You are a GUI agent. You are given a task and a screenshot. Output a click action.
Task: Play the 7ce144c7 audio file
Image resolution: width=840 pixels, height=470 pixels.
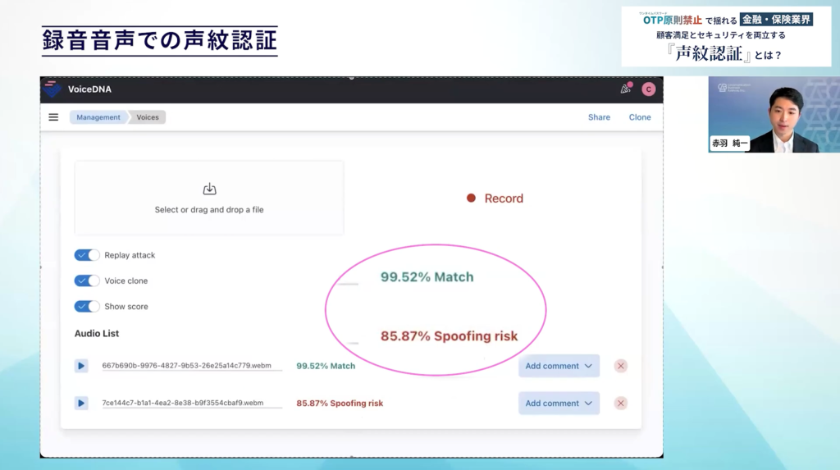click(x=81, y=403)
